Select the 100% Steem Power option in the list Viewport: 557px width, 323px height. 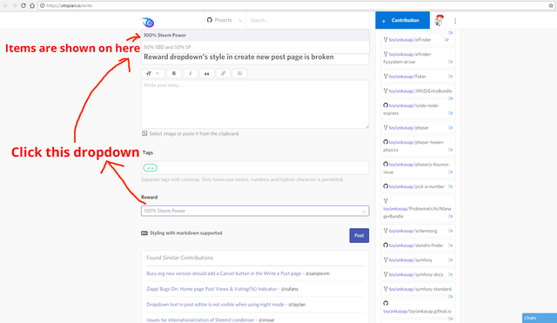[255, 35]
